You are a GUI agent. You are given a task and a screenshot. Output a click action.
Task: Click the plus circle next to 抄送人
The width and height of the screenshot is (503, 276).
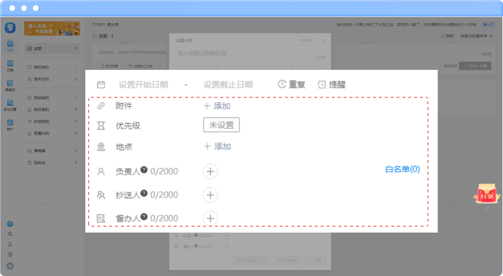point(210,195)
